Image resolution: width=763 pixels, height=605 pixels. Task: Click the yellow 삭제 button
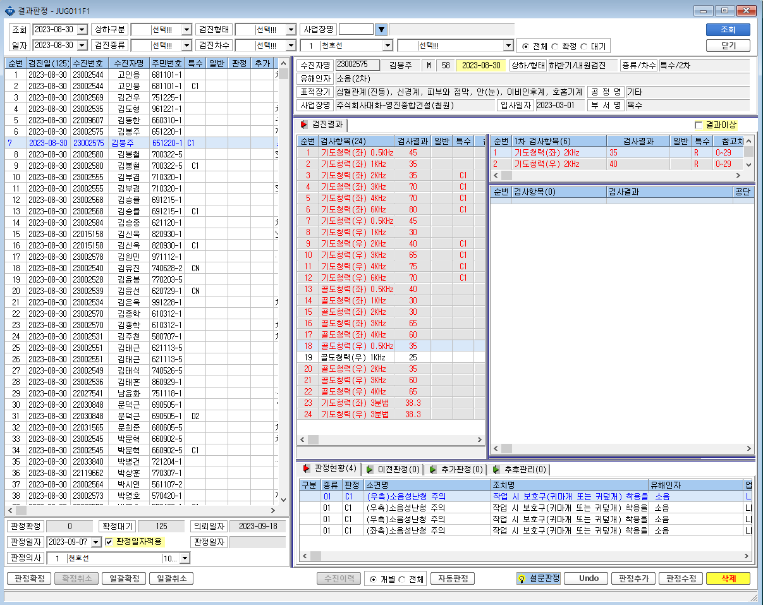(728, 578)
